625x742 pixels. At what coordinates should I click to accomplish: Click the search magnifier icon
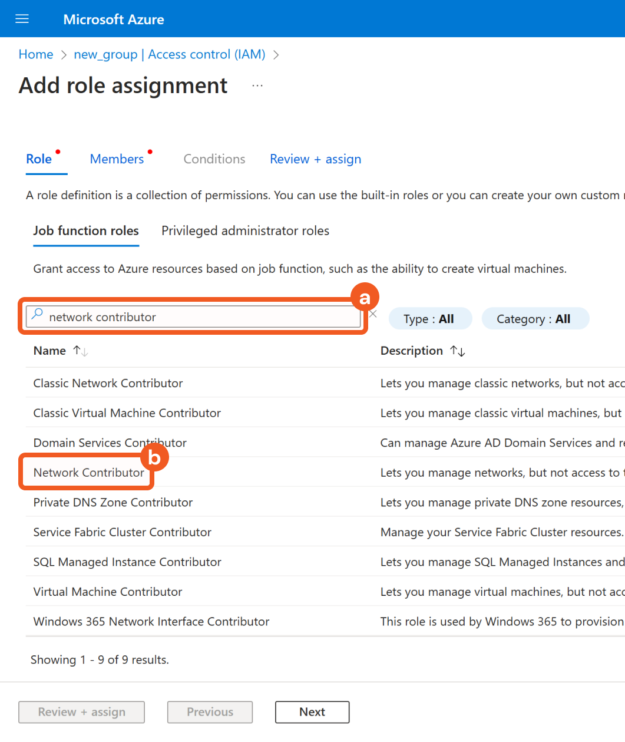(x=37, y=315)
